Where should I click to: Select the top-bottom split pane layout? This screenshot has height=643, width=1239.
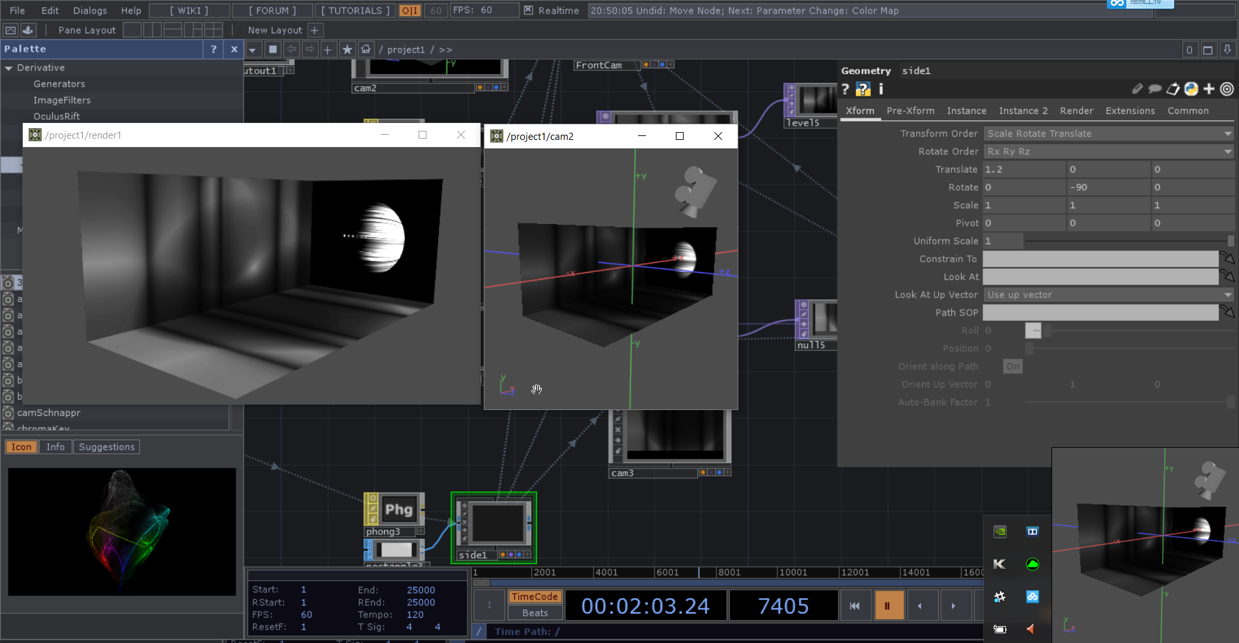click(173, 30)
